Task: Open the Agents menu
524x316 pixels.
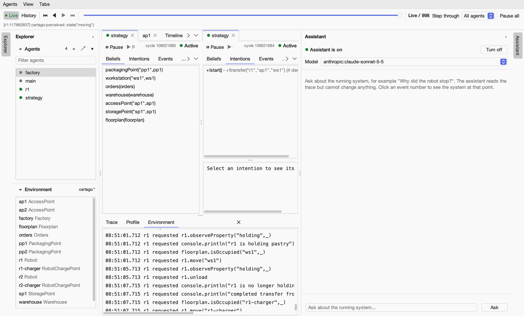Action: [x=10, y=4]
